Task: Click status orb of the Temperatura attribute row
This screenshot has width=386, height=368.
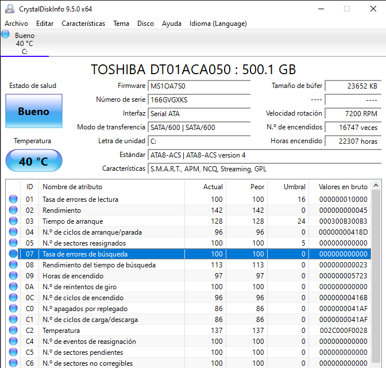Action: (13, 331)
